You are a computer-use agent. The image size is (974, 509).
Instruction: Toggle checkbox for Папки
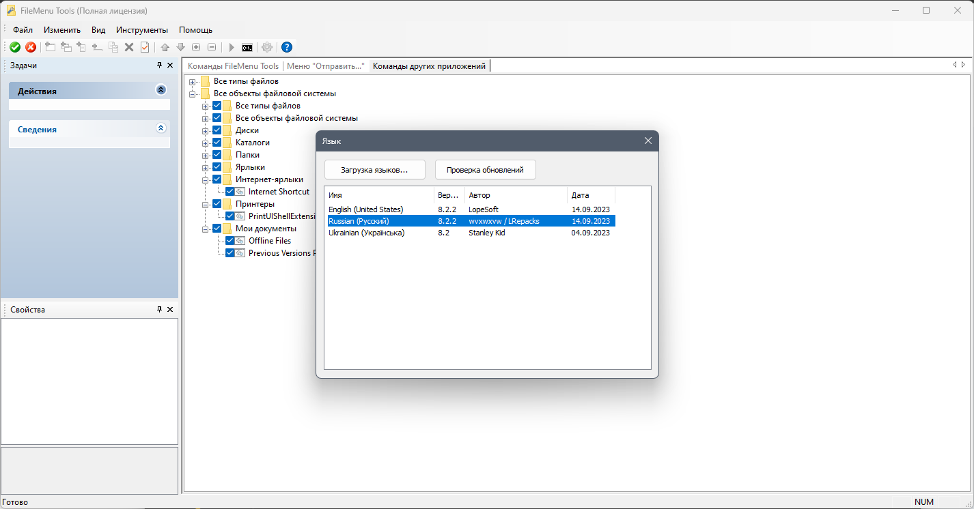click(217, 155)
